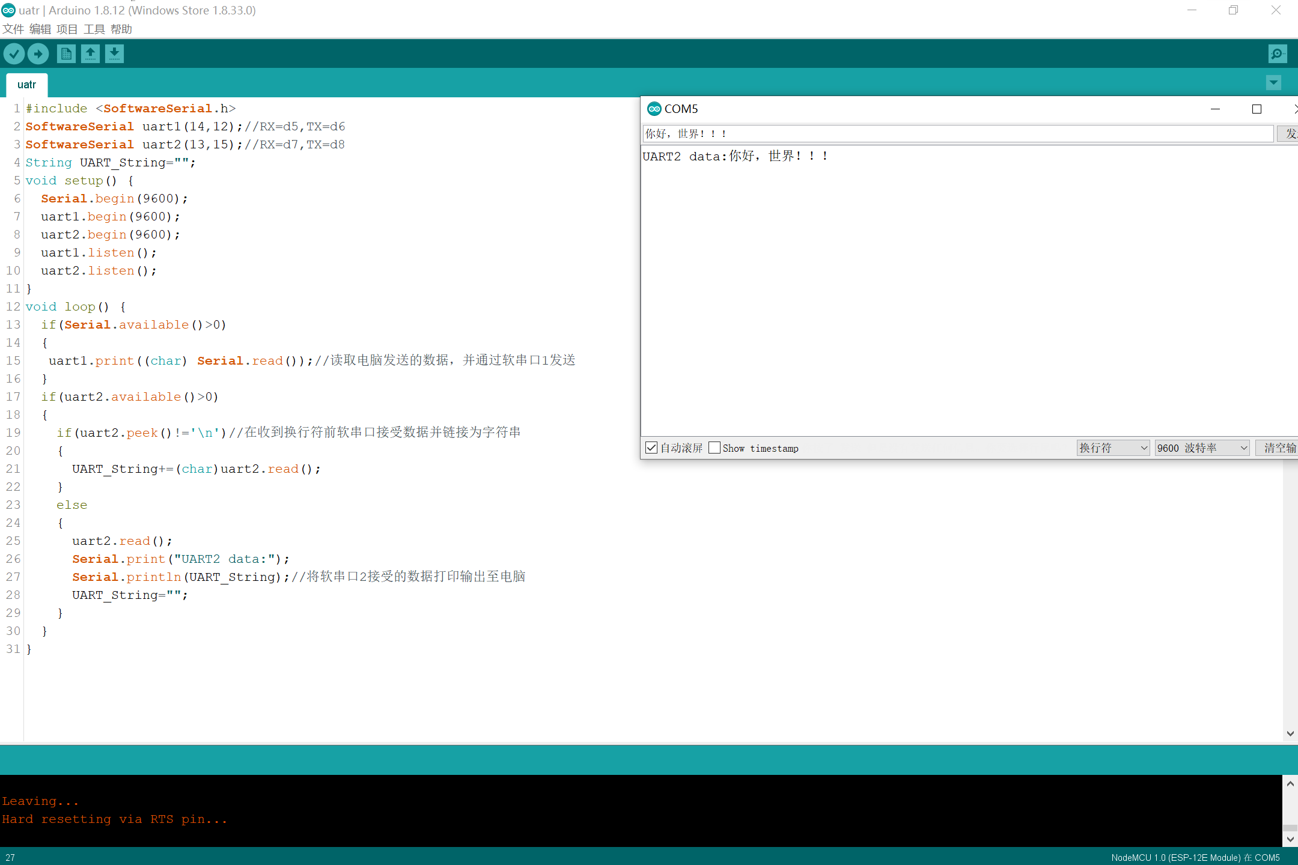
Task: Select the uatr sketch tab
Action: click(x=26, y=85)
